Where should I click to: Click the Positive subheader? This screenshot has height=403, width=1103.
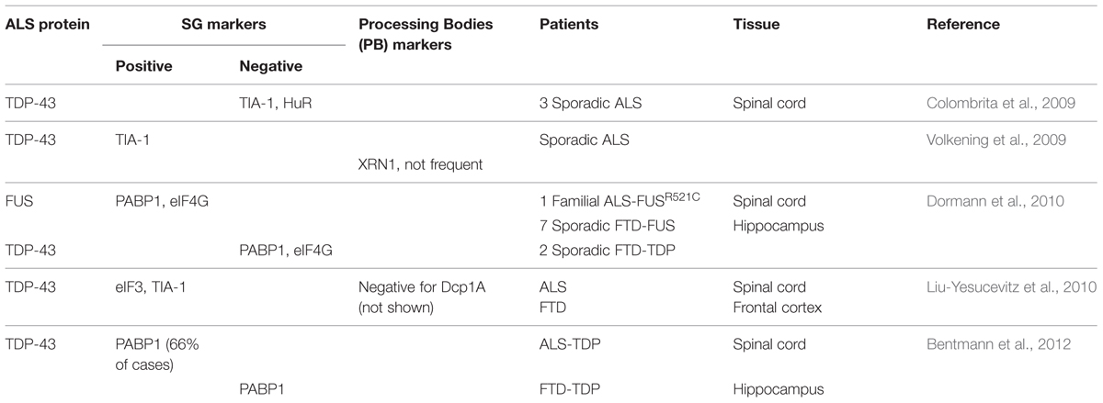tap(142, 66)
